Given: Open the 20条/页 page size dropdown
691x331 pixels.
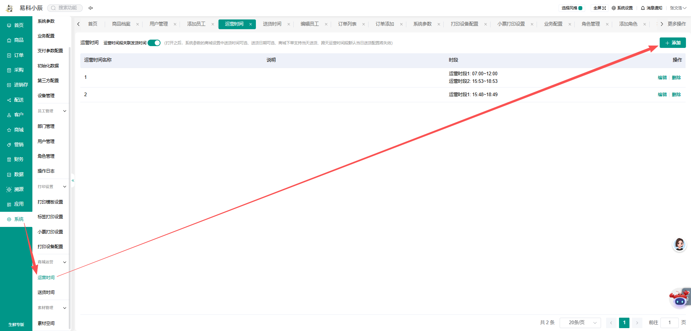Looking at the screenshot, I should 580,323.
